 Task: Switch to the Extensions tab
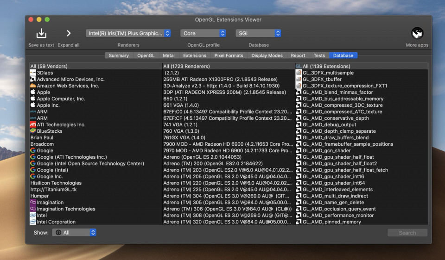coord(195,56)
